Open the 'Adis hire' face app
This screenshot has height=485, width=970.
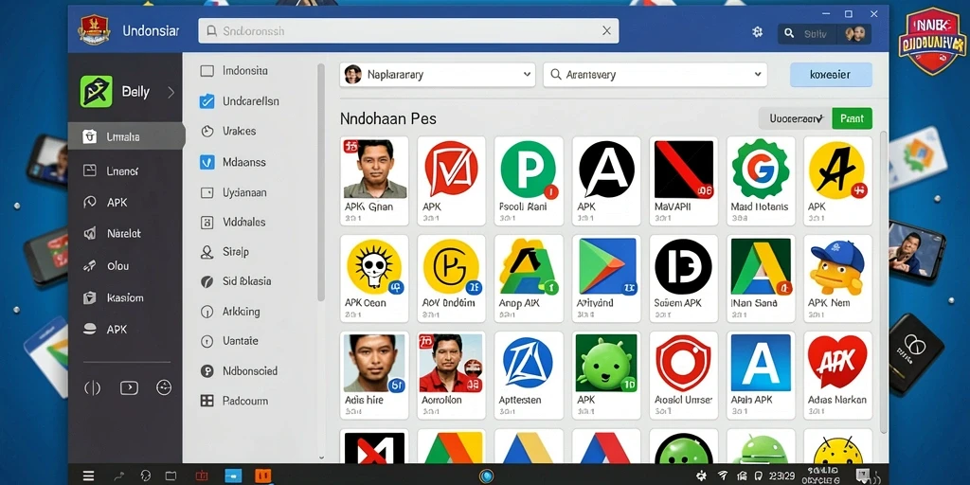pyautogui.click(x=374, y=375)
